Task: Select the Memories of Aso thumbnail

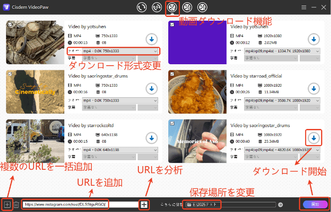Action: coord(197,141)
